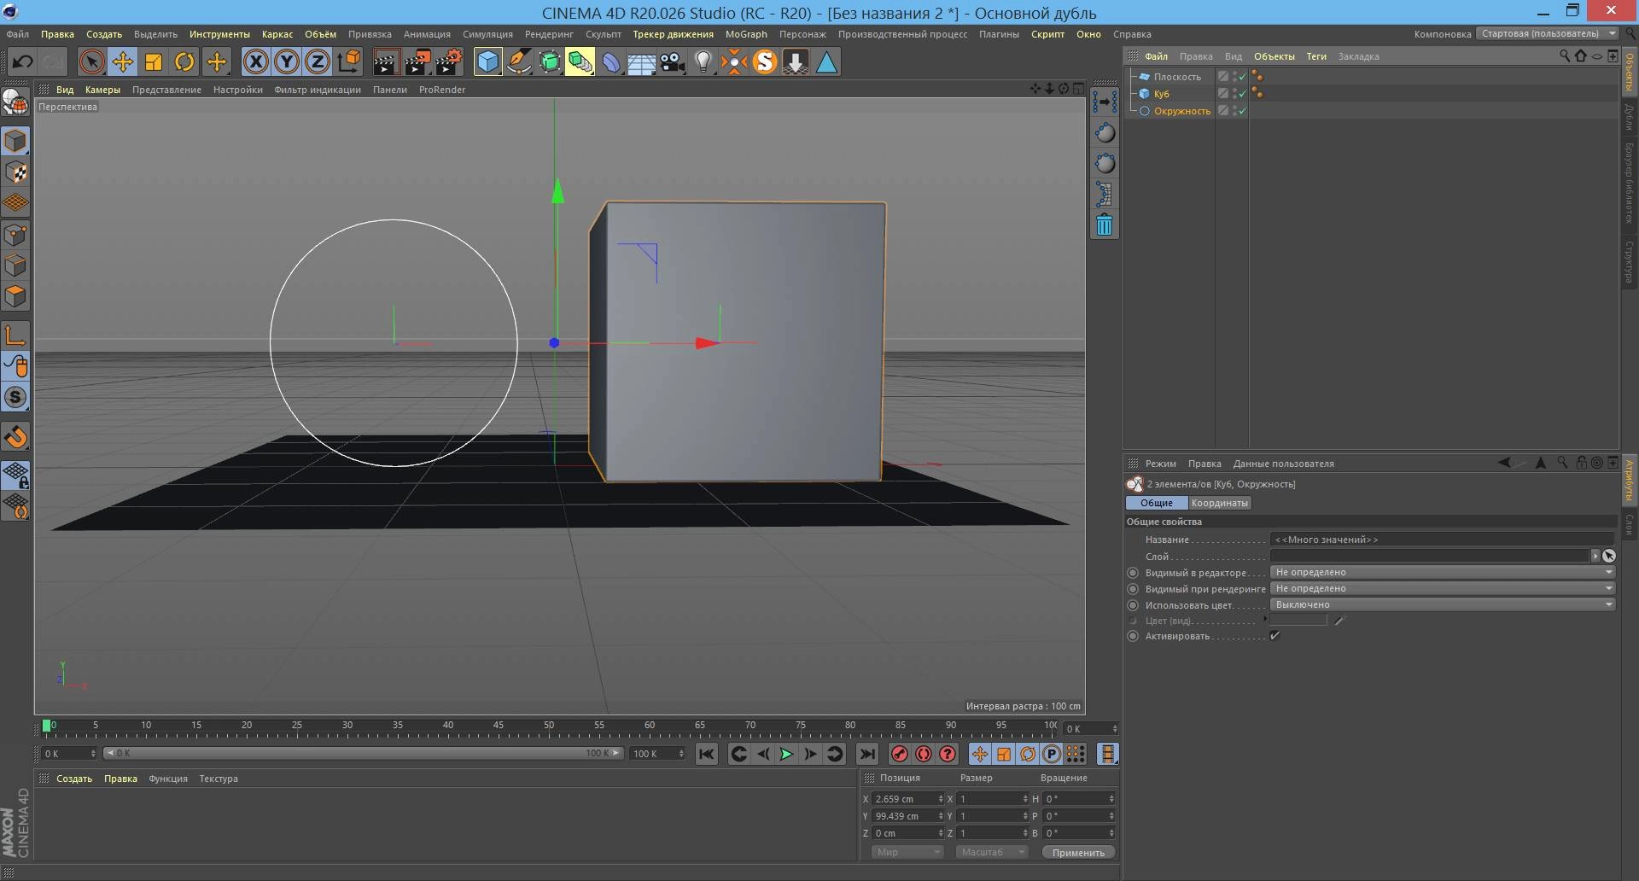Play animation forward

[786, 754]
